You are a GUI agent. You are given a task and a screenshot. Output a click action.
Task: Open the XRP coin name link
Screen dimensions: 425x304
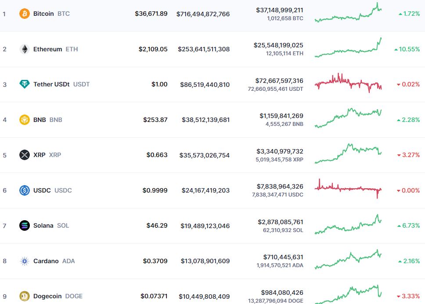pos(47,155)
